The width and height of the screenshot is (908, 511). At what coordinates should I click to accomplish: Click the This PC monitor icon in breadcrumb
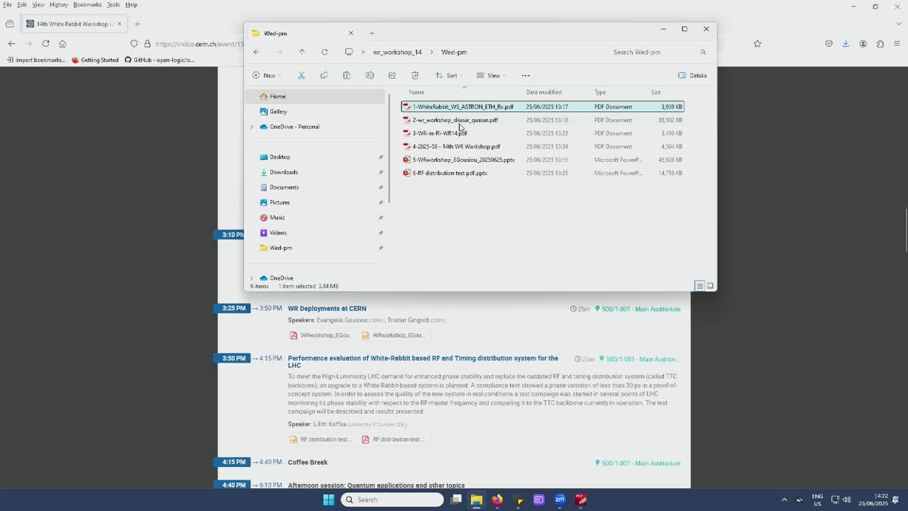click(x=349, y=52)
